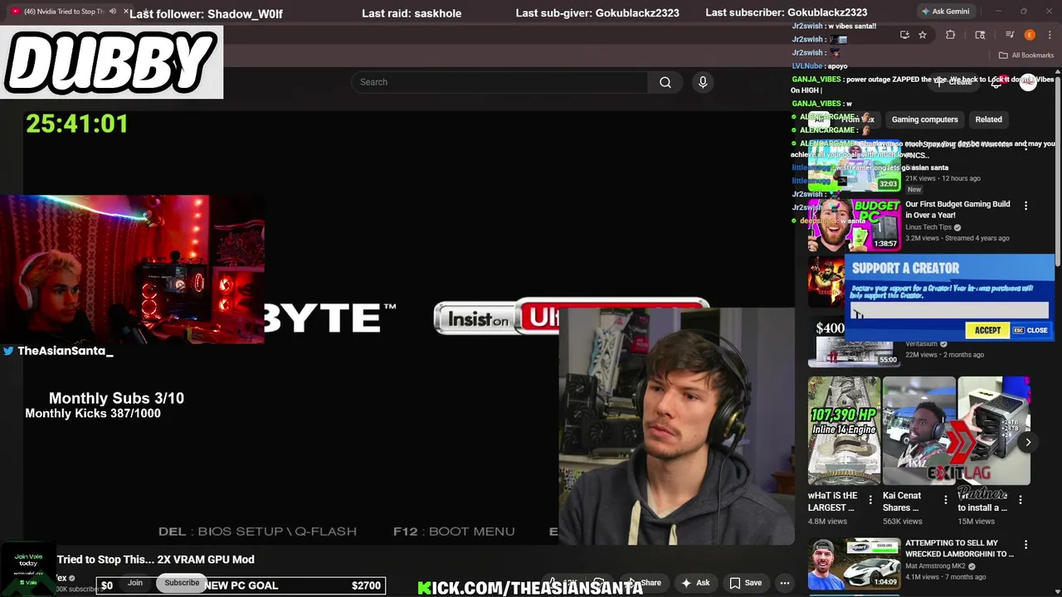Open options for install short
The image size is (1062, 597).
tap(1020, 499)
